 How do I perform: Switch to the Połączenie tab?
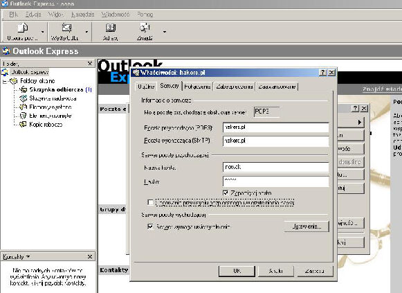click(197, 87)
